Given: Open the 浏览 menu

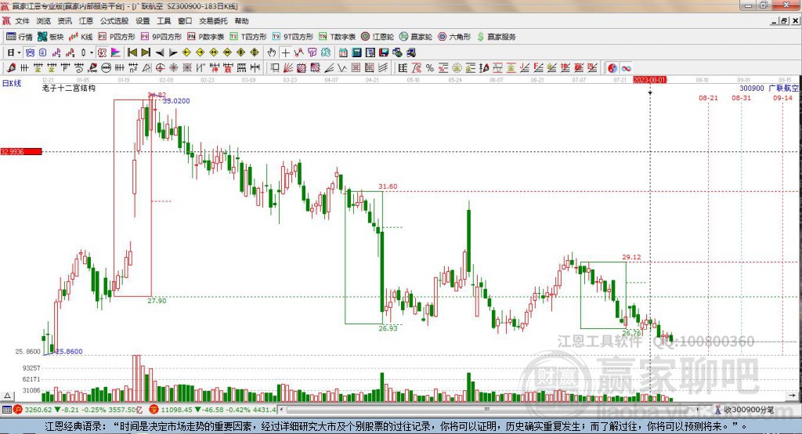Looking at the screenshot, I should (44, 21).
